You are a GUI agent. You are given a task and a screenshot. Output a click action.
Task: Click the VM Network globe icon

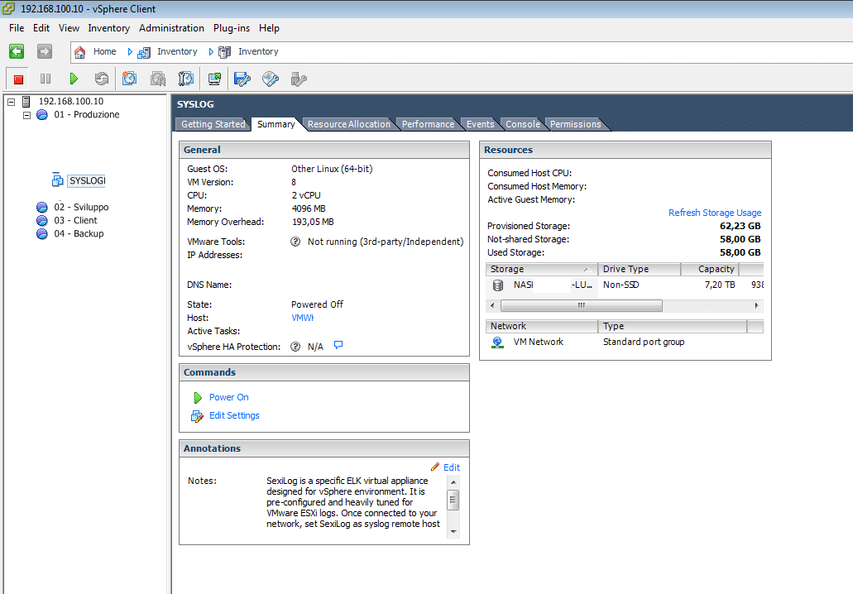pos(498,343)
